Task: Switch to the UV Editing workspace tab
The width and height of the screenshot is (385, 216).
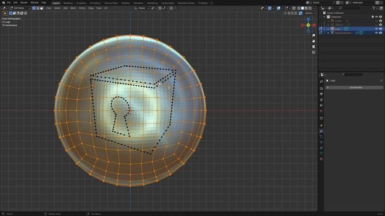Action: [x=95, y=3]
